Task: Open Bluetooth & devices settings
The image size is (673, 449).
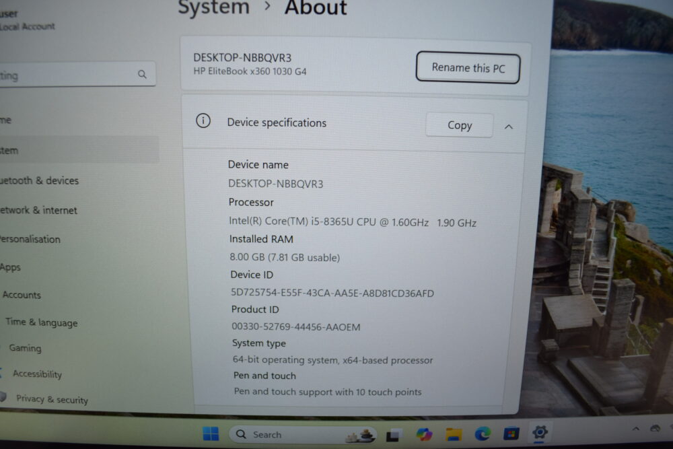Action: 40,180
